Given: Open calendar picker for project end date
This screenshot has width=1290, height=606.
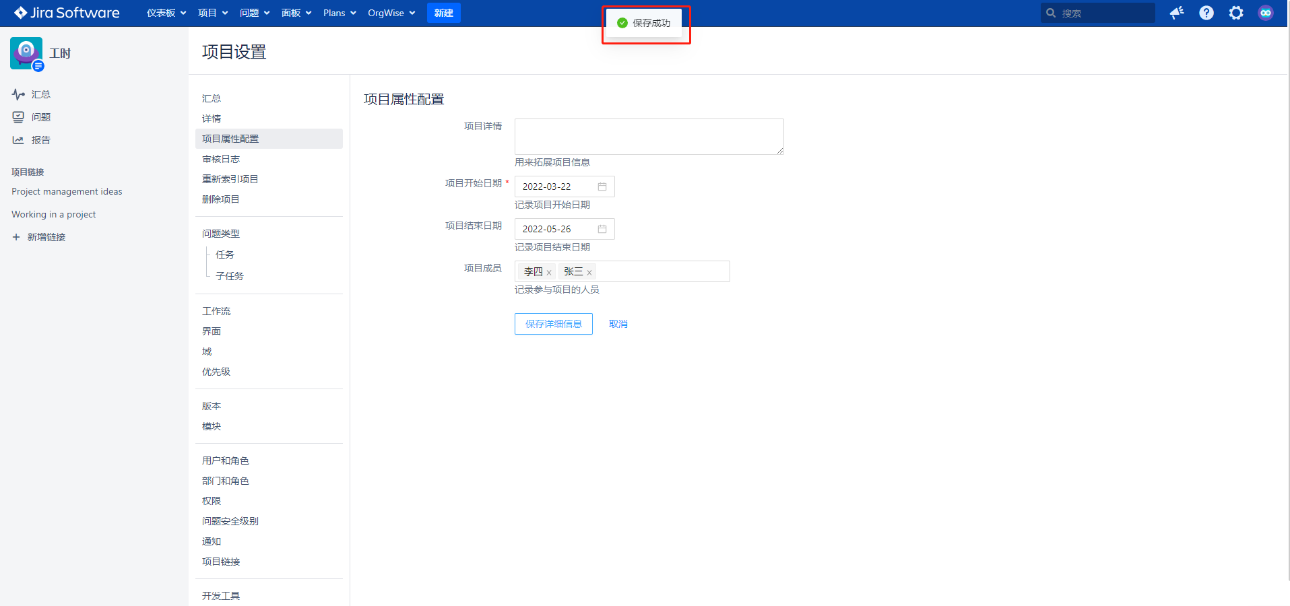Looking at the screenshot, I should coord(602,229).
